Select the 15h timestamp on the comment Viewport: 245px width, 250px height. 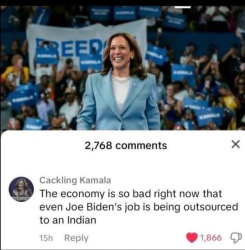(x=46, y=238)
